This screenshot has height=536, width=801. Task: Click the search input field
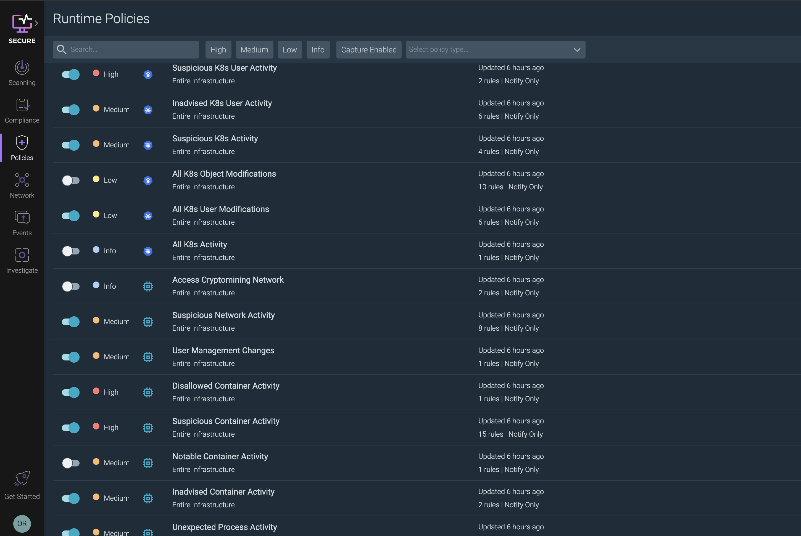pyautogui.click(x=126, y=49)
